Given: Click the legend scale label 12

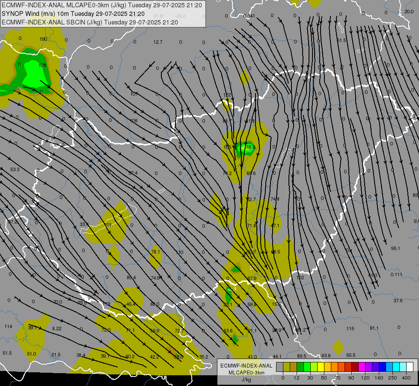Looking at the screenshot, I should pyautogui.click(x=296, y=378).
